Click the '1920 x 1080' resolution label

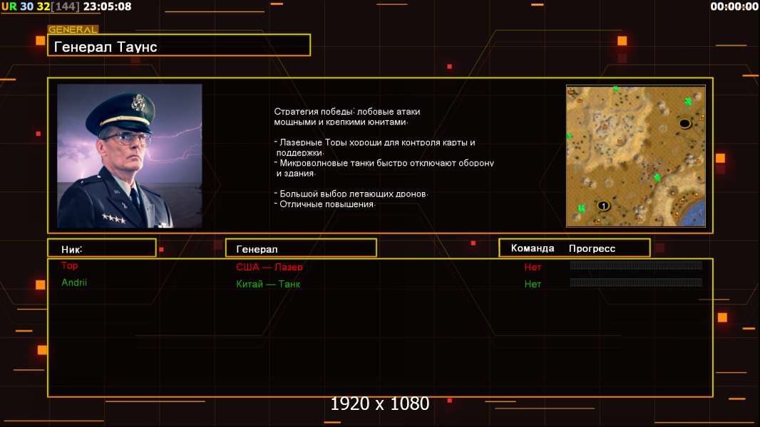[380, 404]
